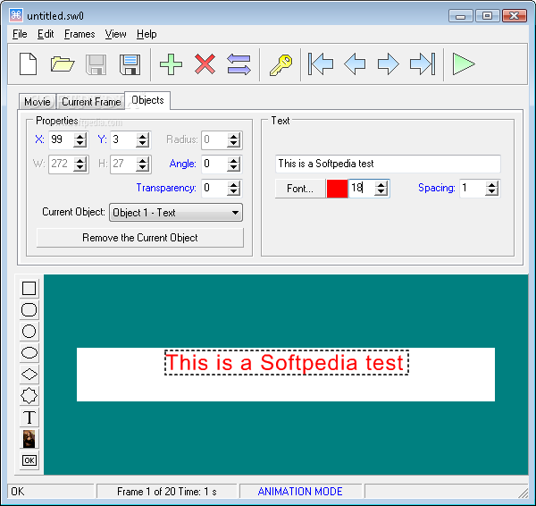Click the blue Transparency label
The width and height of the screenshot is (536, 506).
click(166, 188)
